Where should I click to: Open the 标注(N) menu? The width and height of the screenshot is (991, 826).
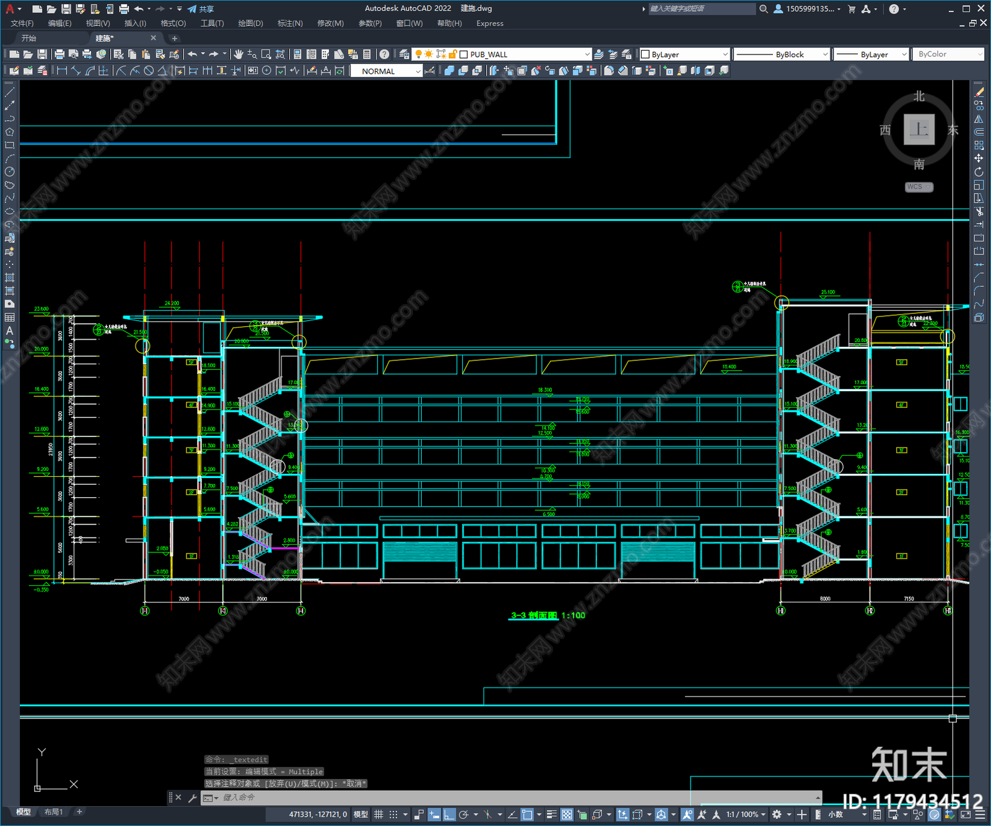point(290,24)
